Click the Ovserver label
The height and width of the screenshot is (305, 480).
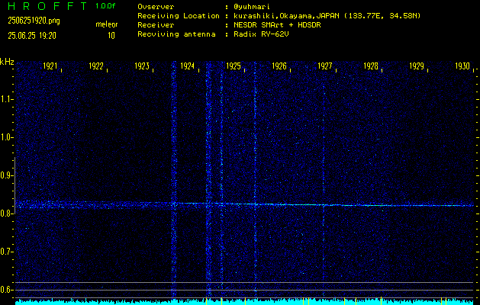(156, 6)
